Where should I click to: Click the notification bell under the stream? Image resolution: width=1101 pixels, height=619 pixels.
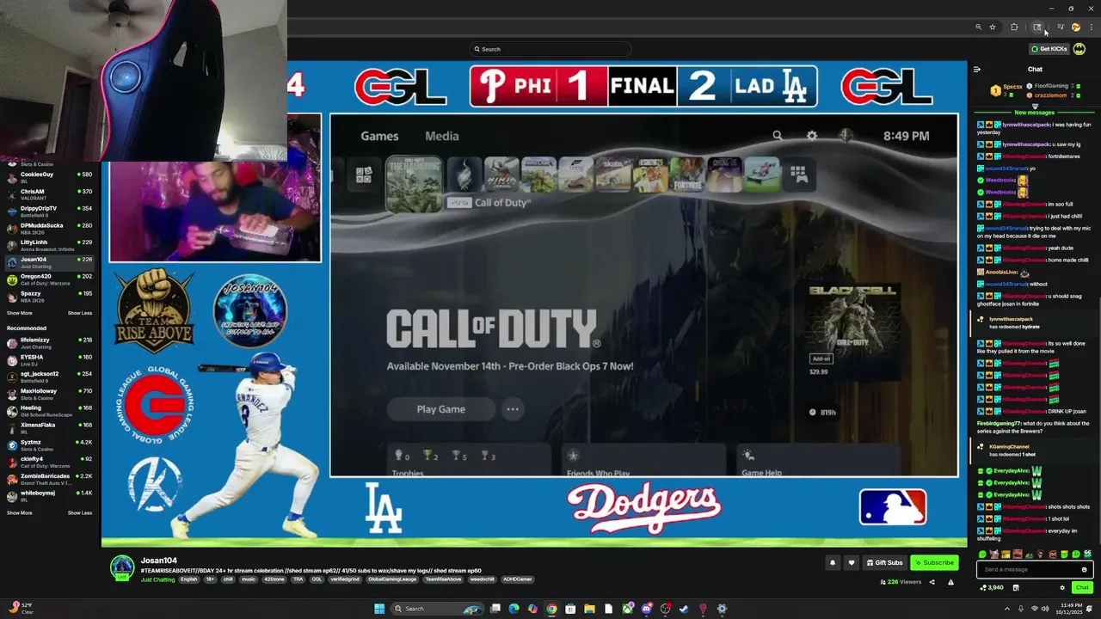(x=833, y=562)
